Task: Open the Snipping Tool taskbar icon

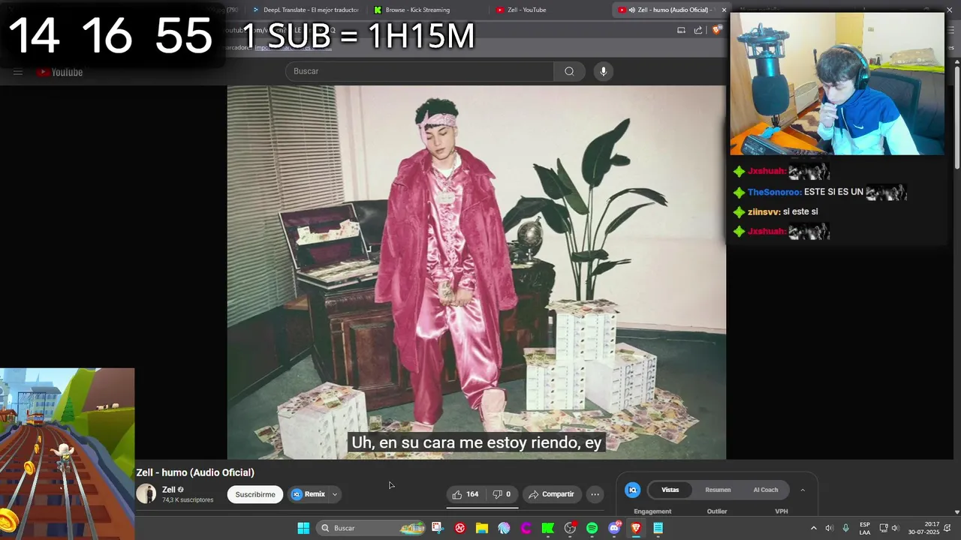Action: [438, 528]
